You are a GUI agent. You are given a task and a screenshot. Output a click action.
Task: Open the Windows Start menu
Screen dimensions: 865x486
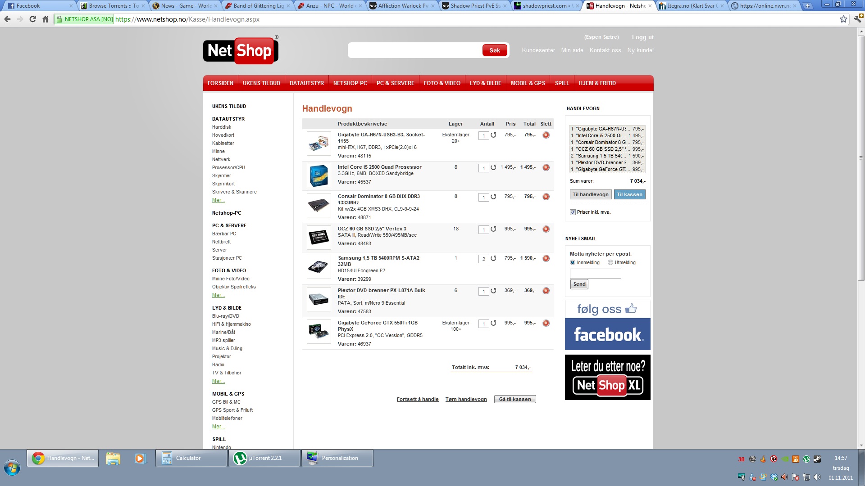pyautogui.click(x=12, y=468)
